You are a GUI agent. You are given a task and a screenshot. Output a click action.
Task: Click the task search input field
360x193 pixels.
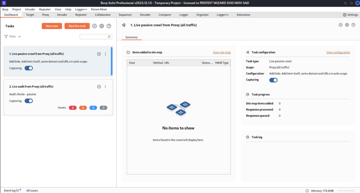(96, 37)
